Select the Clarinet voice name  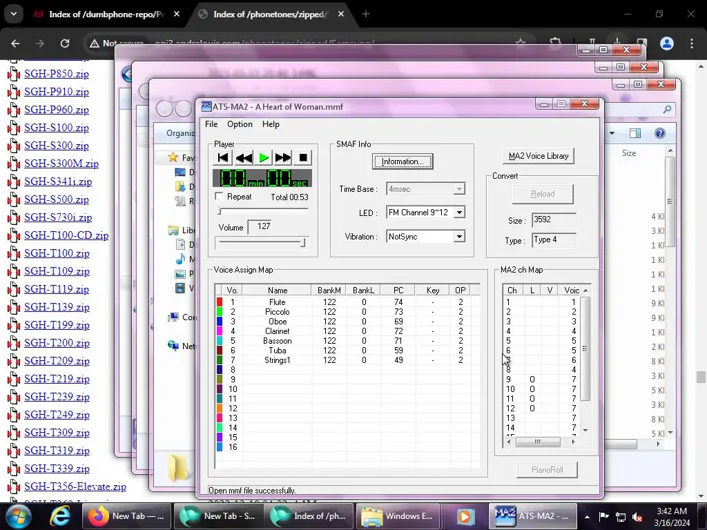(278, 331)
